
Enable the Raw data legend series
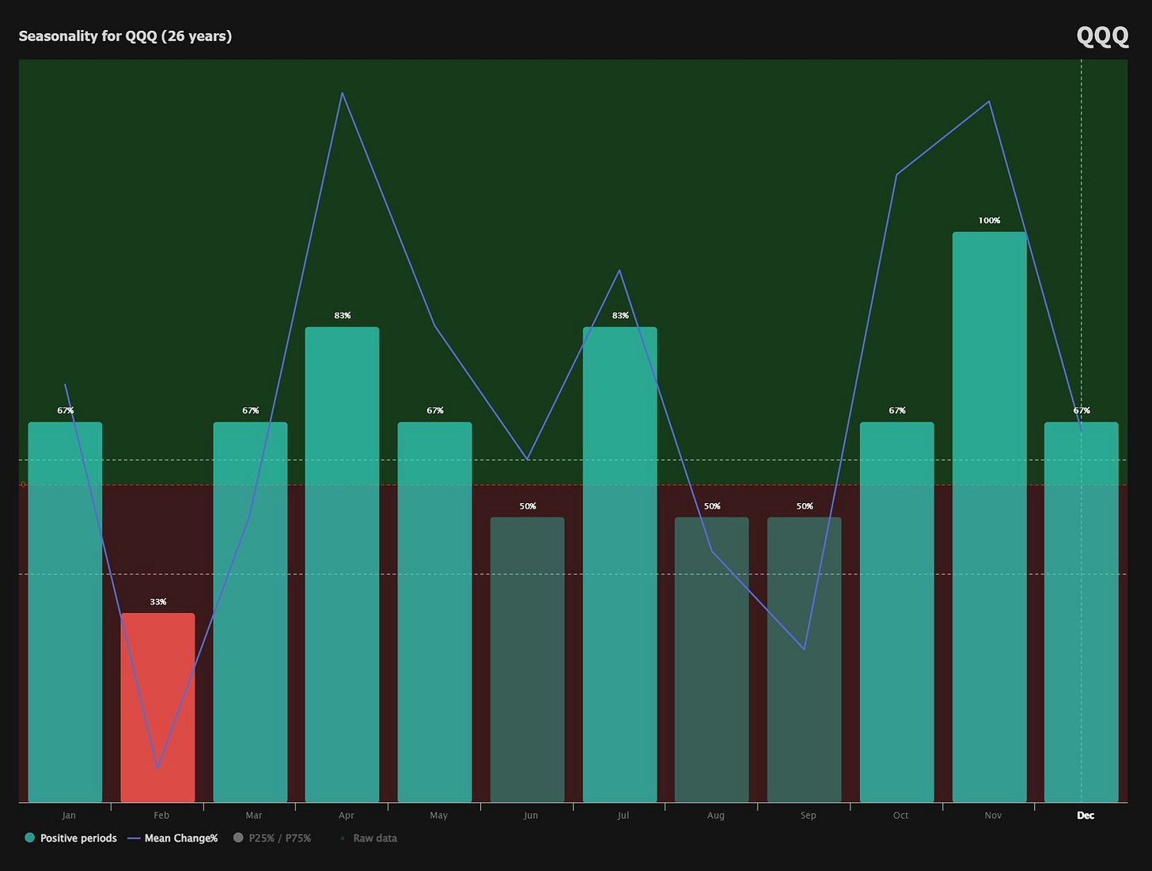368,838
